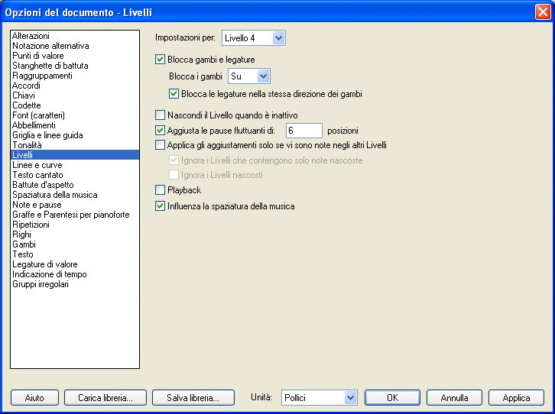Open the Unità Pollici dropdown
Screen dimensions: 555x414
pos(350,398)
